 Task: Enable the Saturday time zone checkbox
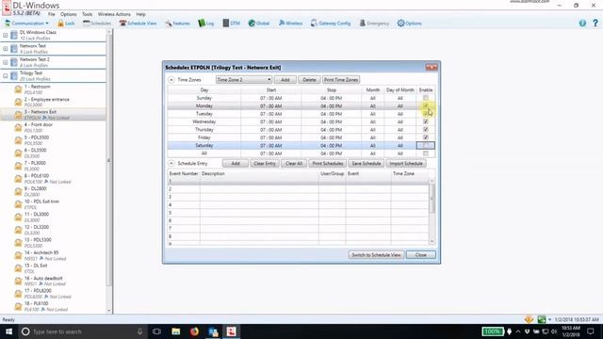426,145
